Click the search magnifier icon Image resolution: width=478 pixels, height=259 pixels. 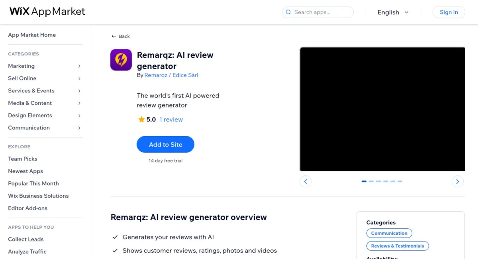click(x=288, y=12)
